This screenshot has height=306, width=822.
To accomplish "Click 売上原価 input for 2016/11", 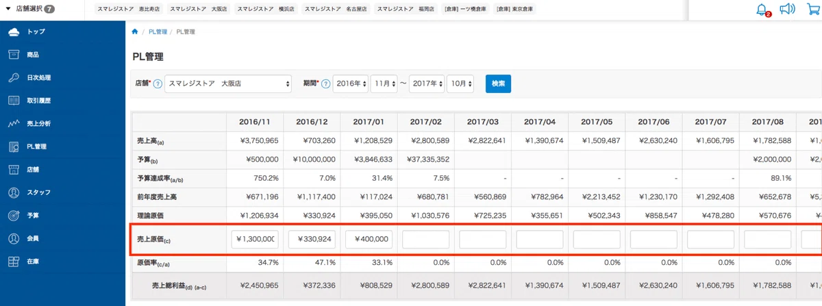I will [x=255, y=240].
